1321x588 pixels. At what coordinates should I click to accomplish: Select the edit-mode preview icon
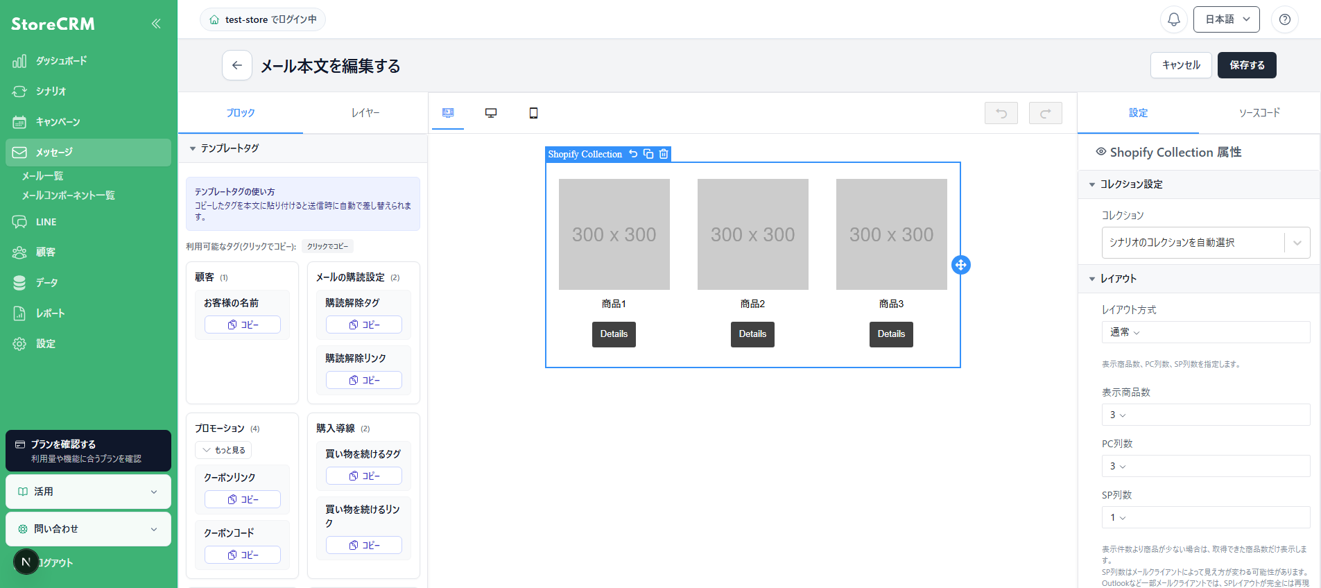[448, 113]
